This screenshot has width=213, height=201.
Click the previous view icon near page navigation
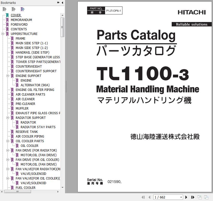[199, 197]
